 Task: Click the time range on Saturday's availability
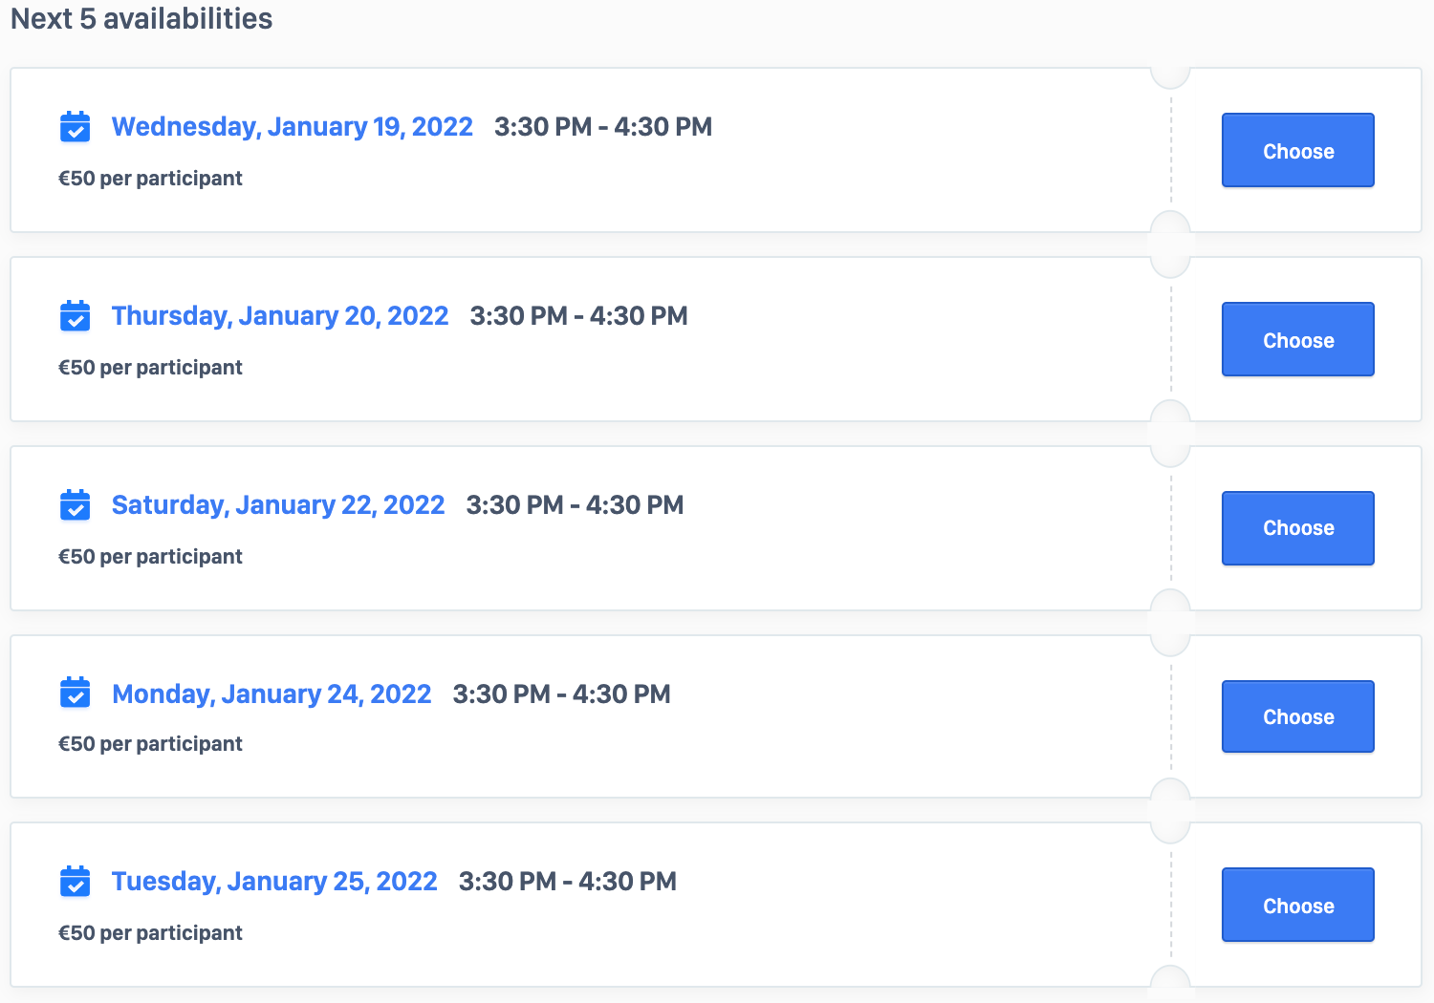[575, 505]
